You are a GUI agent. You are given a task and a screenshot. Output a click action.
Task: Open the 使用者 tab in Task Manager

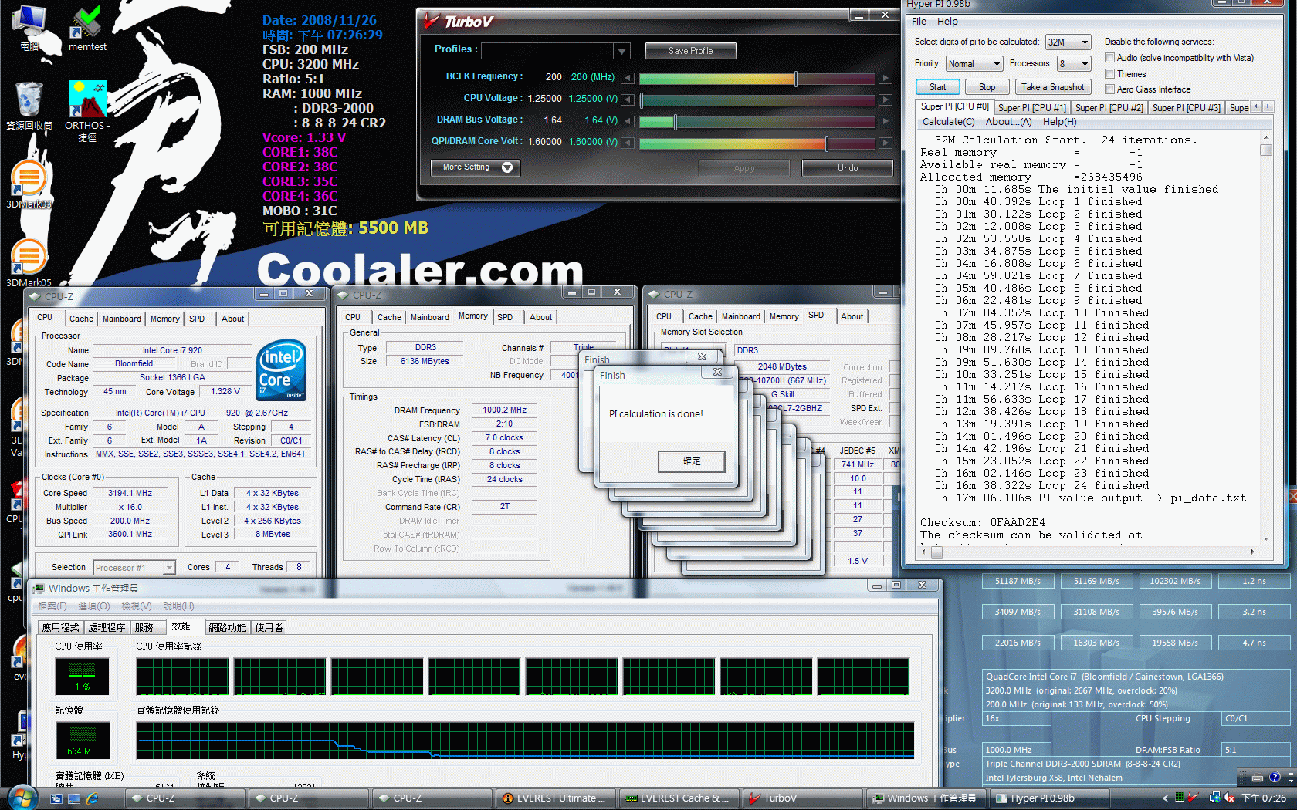[269, 627]
